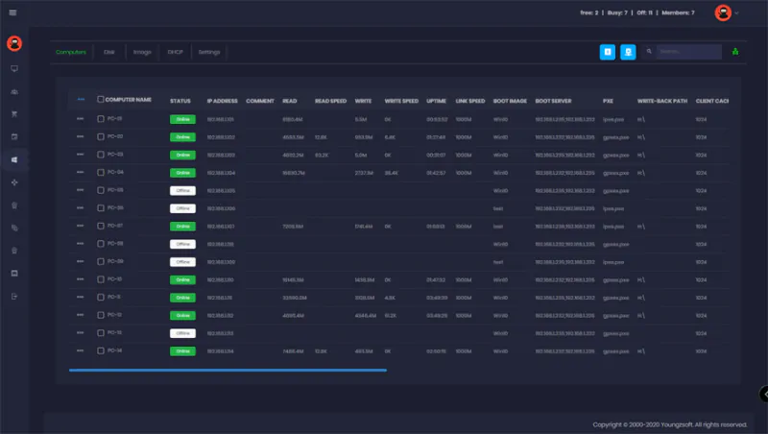Click the magnifier search icon

[x=649, y=52]
